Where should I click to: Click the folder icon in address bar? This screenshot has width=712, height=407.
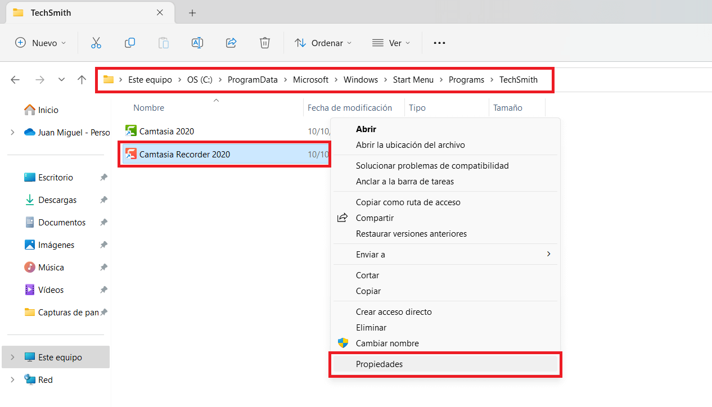109,80
